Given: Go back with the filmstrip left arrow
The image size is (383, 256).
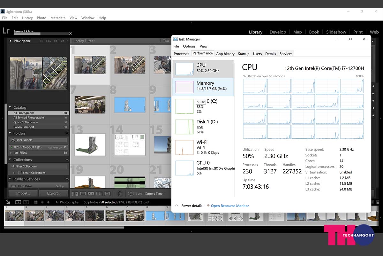Looking at the screenshot, I should coord(42,202).
